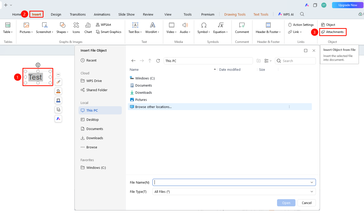
Task: Click the Upgrade Now button
Action: point(348,5)
